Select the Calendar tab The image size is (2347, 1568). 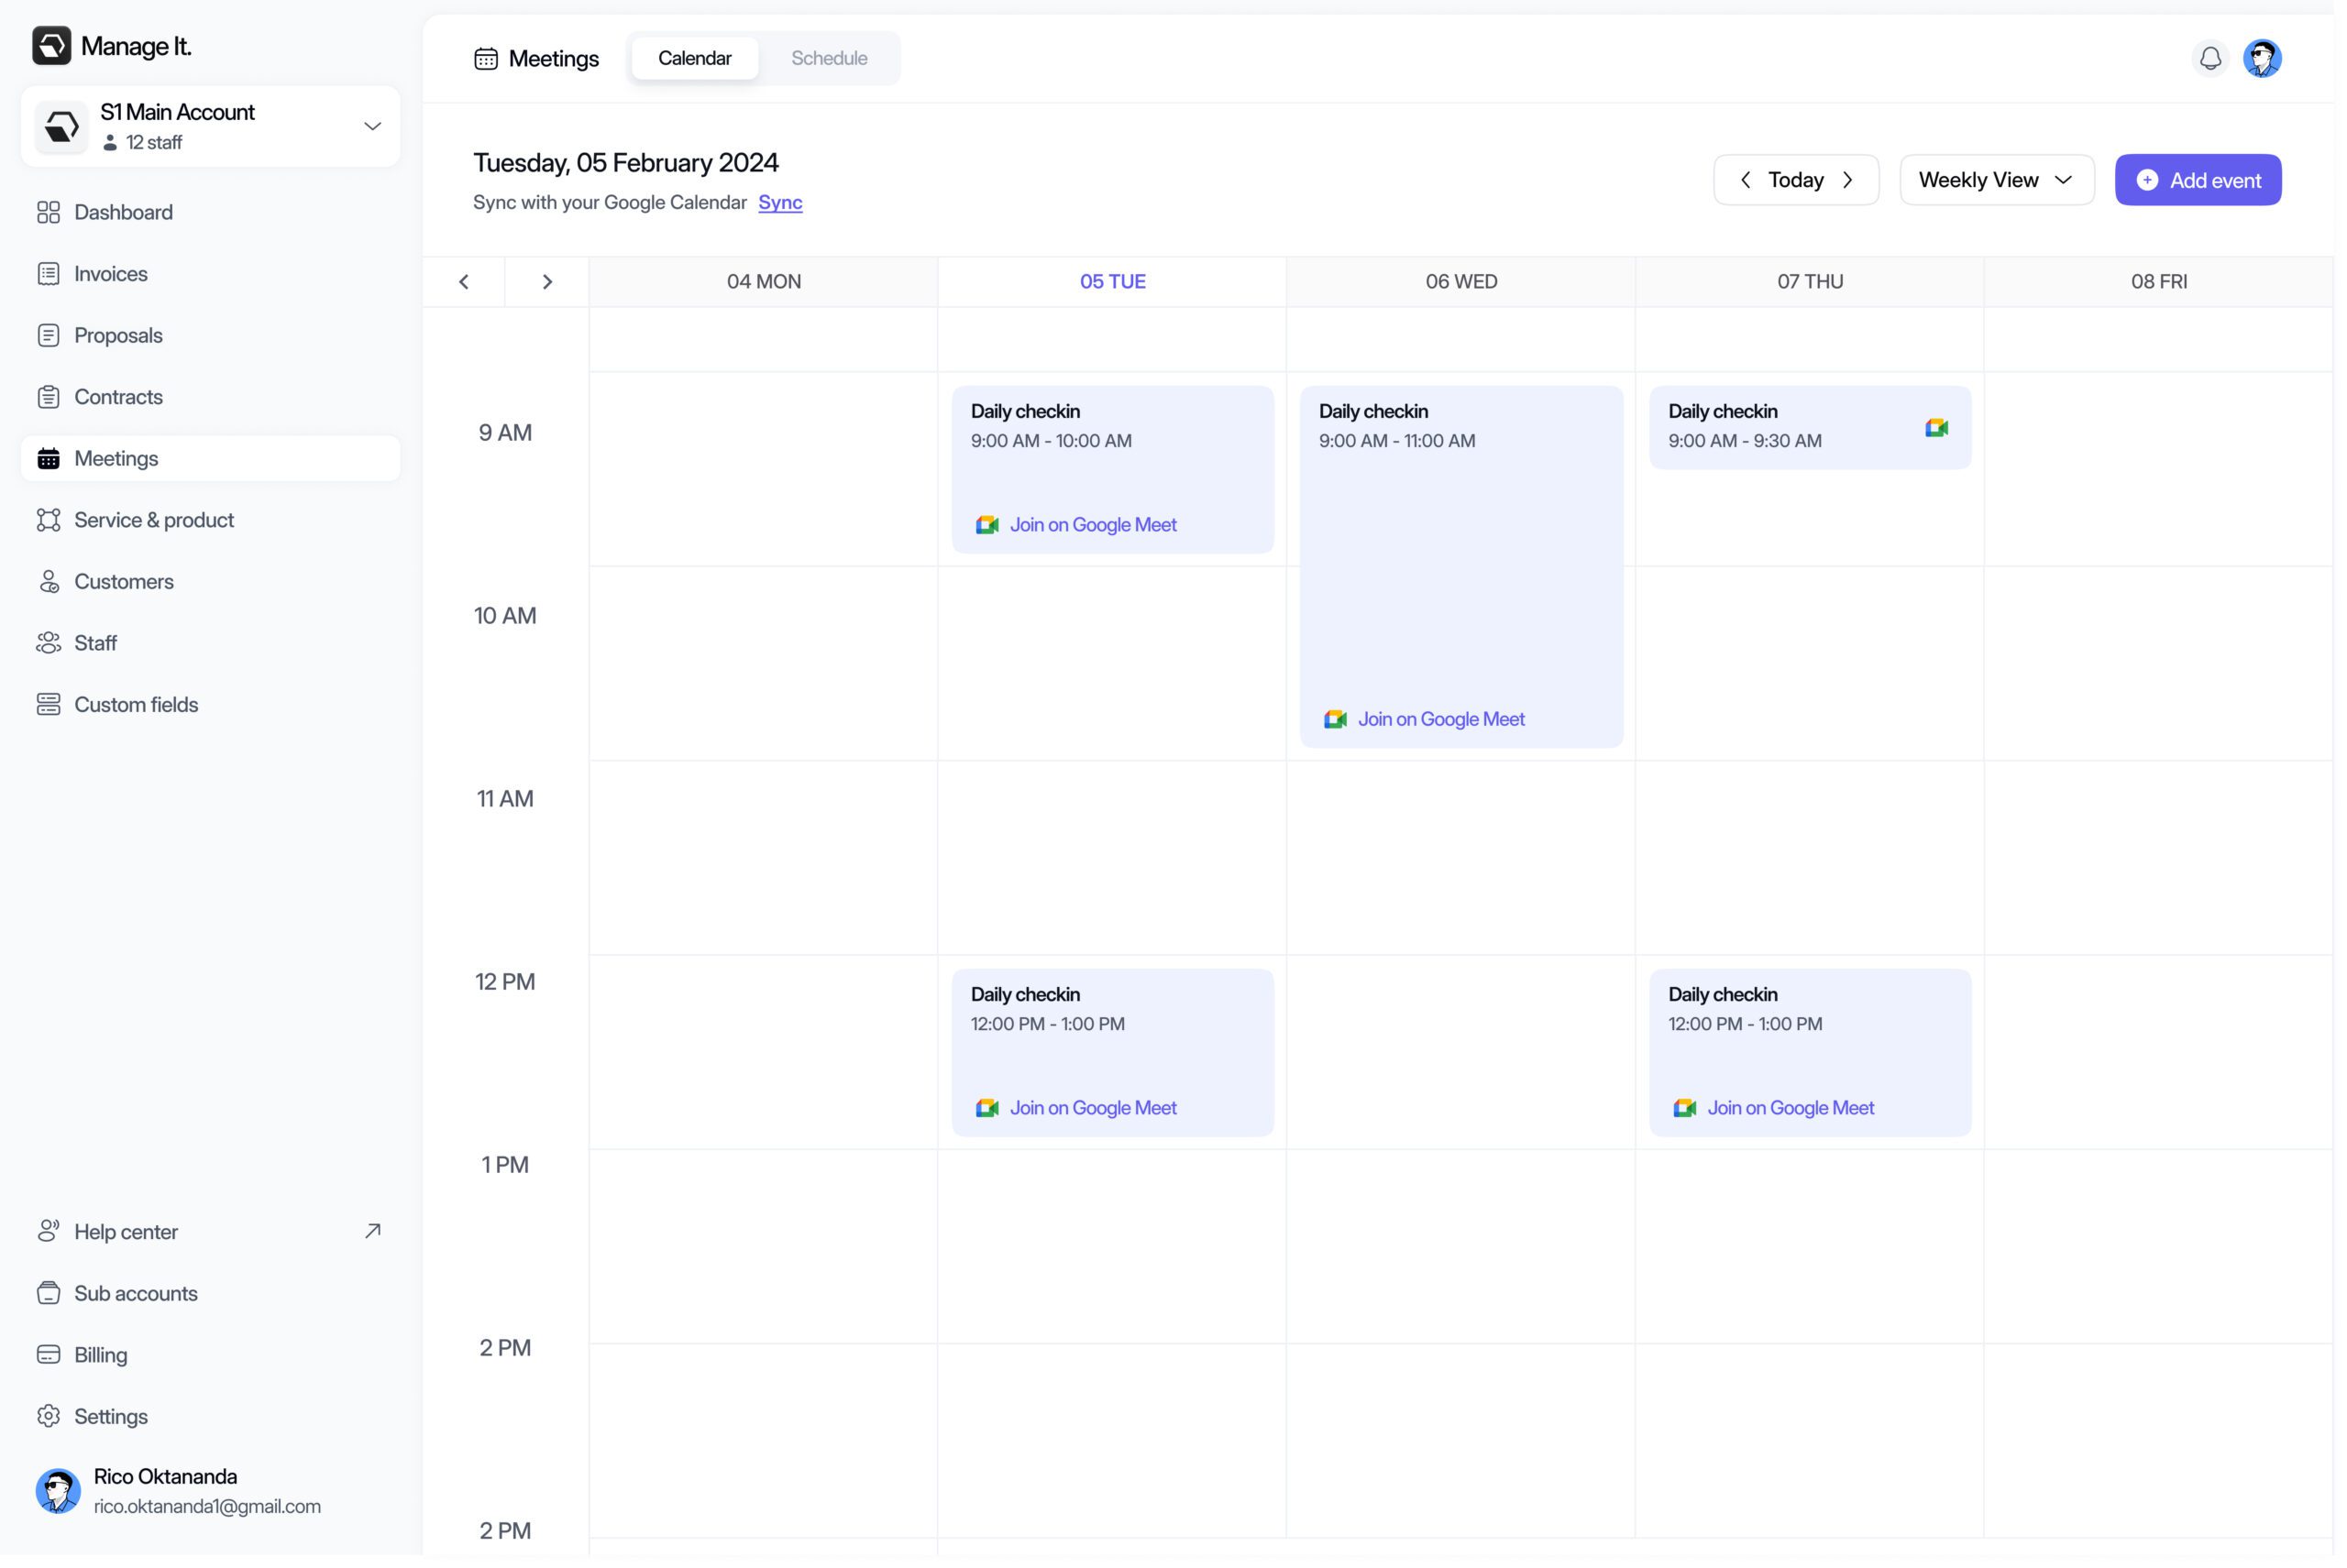click(x=696, y=59)
